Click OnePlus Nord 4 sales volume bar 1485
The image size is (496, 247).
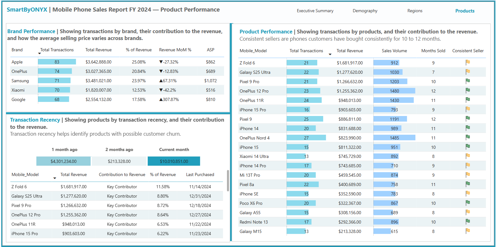point(394,138)
